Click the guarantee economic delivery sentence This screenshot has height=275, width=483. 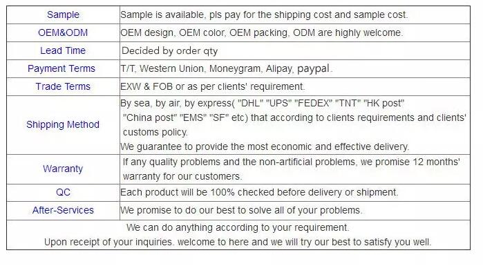coord(265,146)
